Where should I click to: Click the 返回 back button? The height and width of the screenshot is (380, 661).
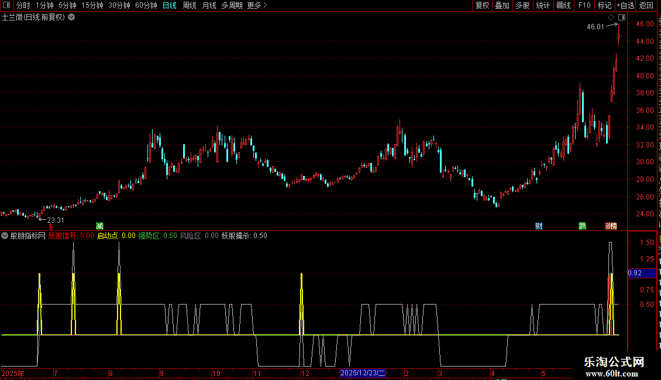[646, 5]
